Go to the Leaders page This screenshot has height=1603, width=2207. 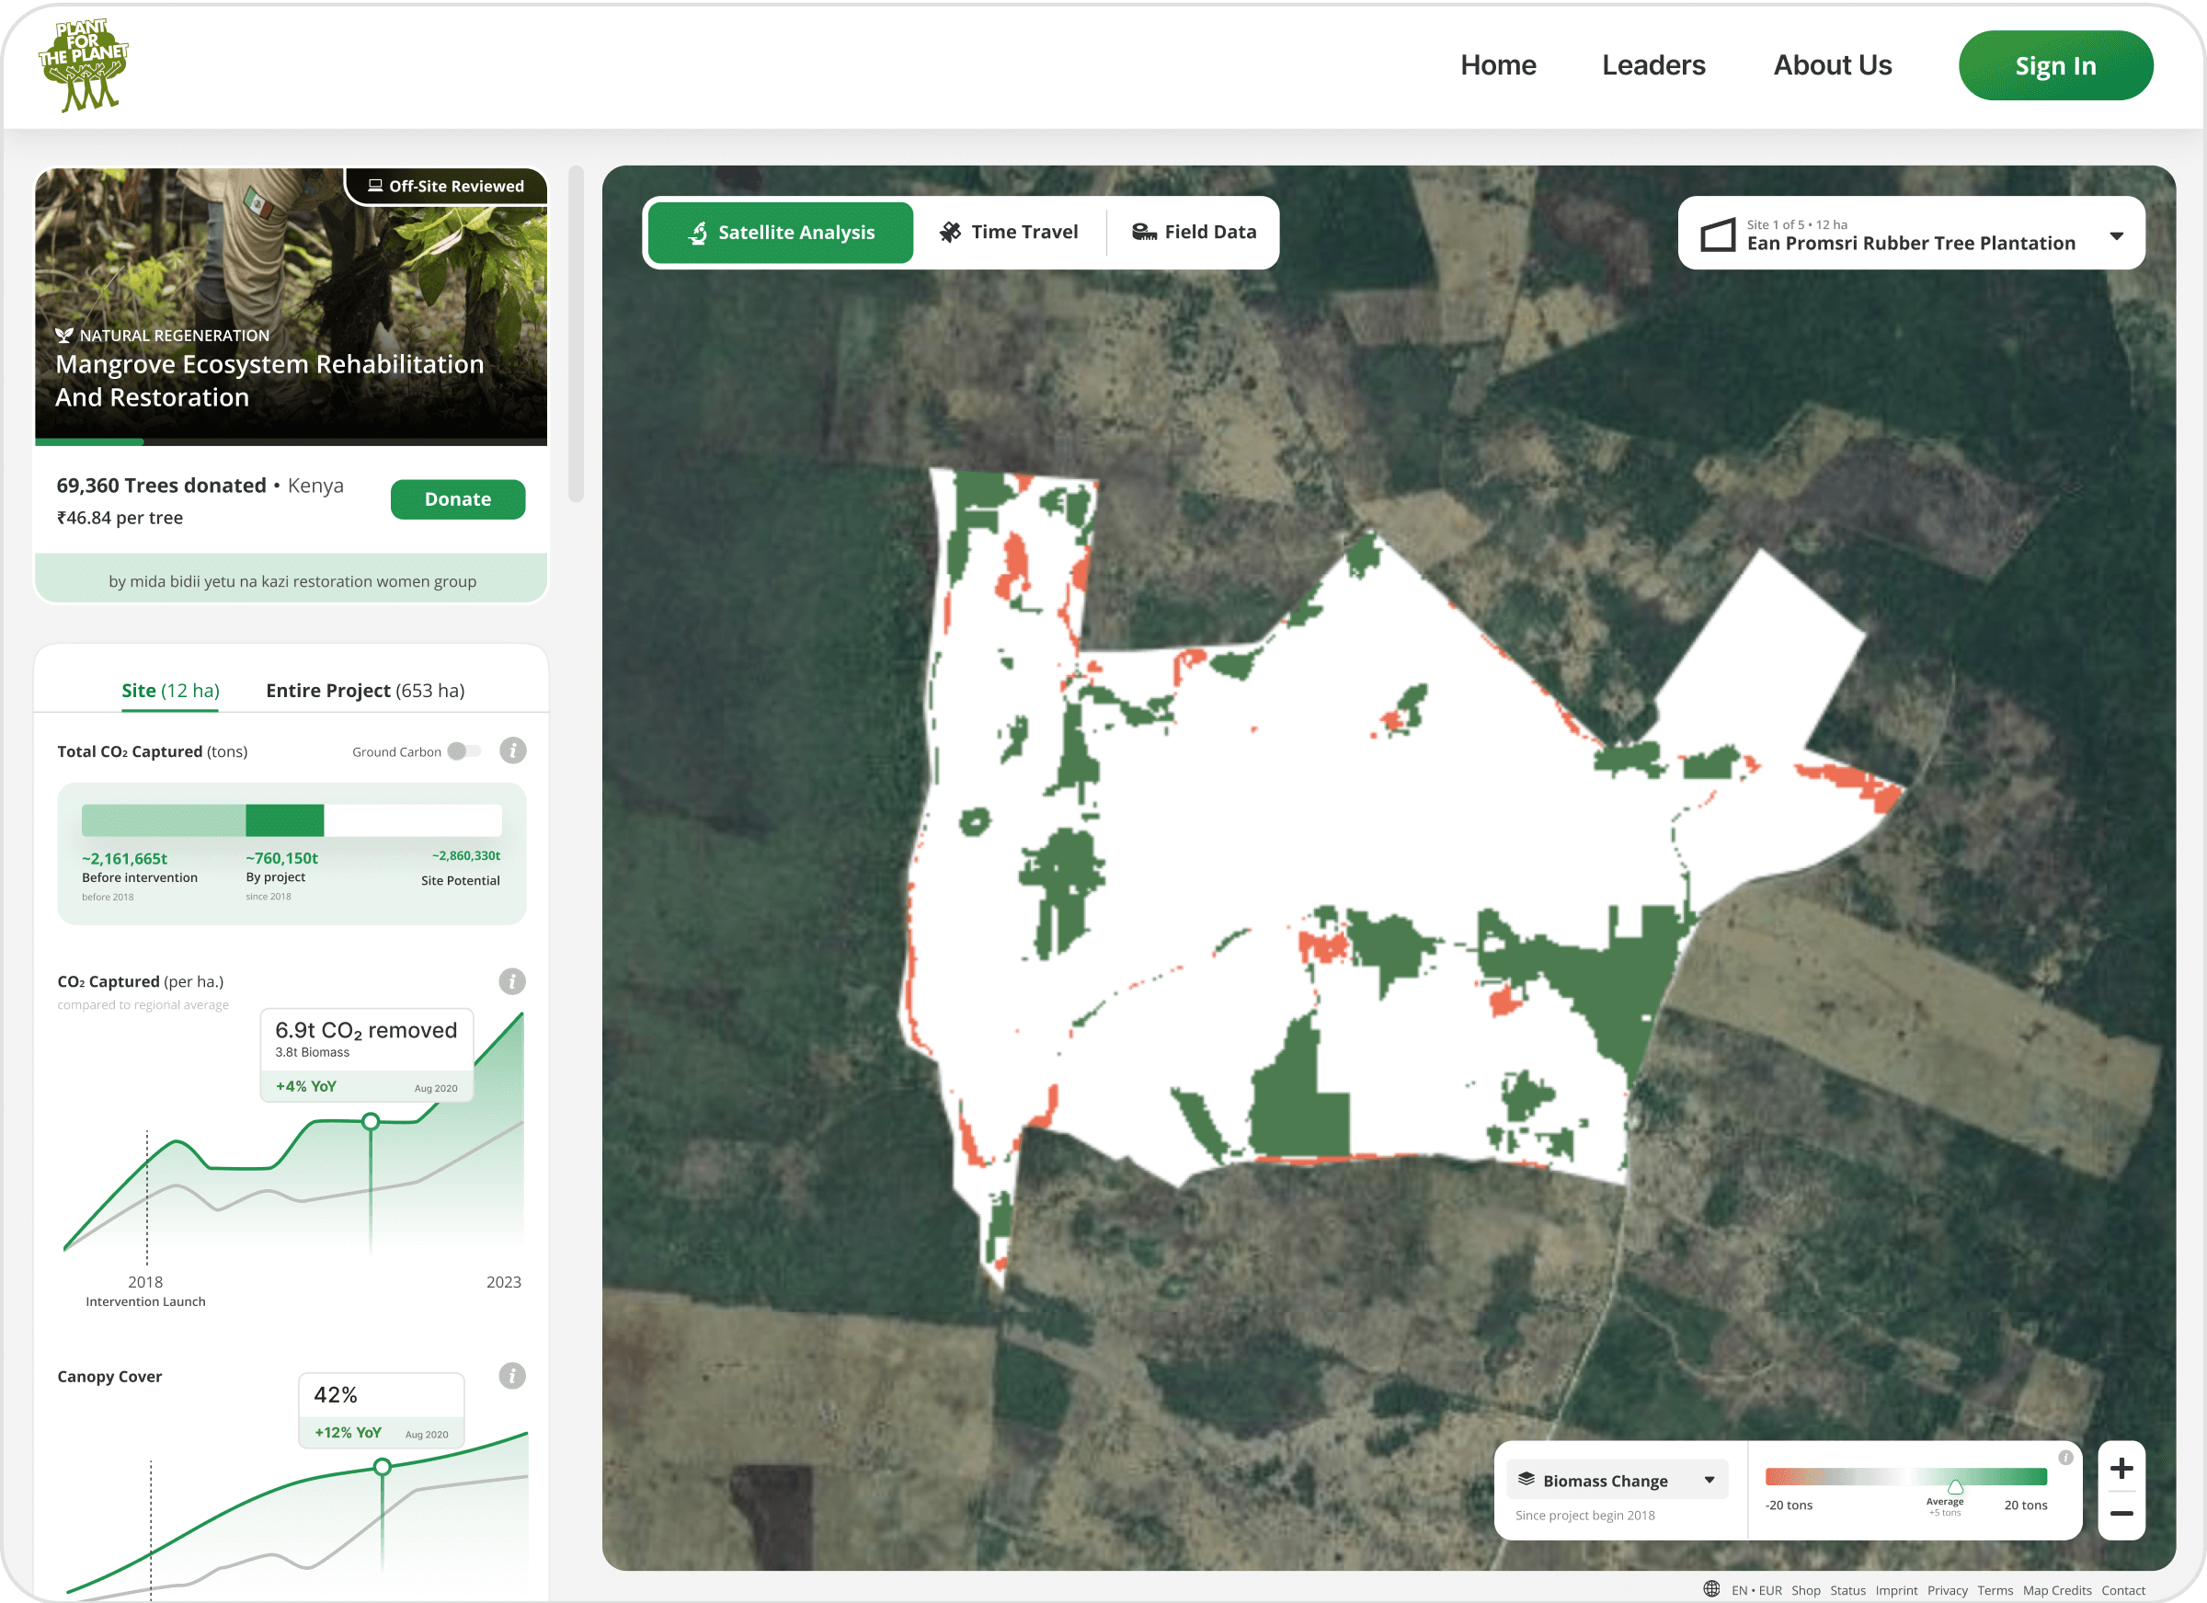pos(1653,65)
